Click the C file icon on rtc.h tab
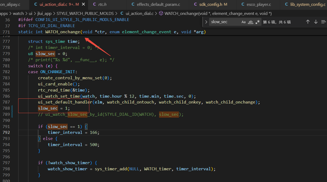This screenshot has width=327, height=182. pos(94,4)
